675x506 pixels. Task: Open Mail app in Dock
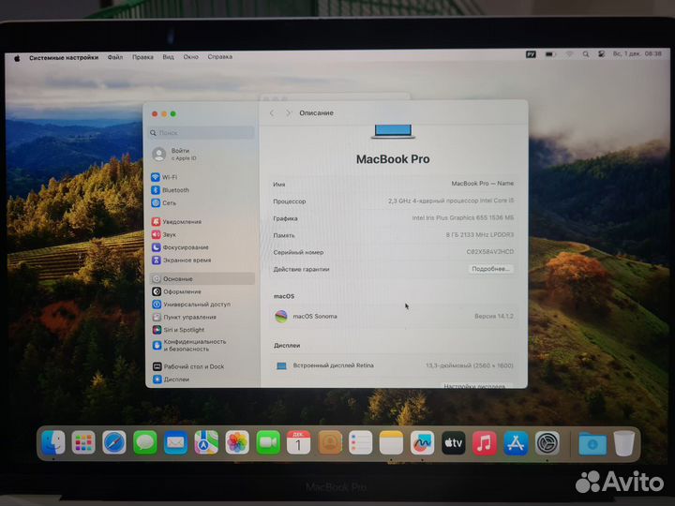175,442
